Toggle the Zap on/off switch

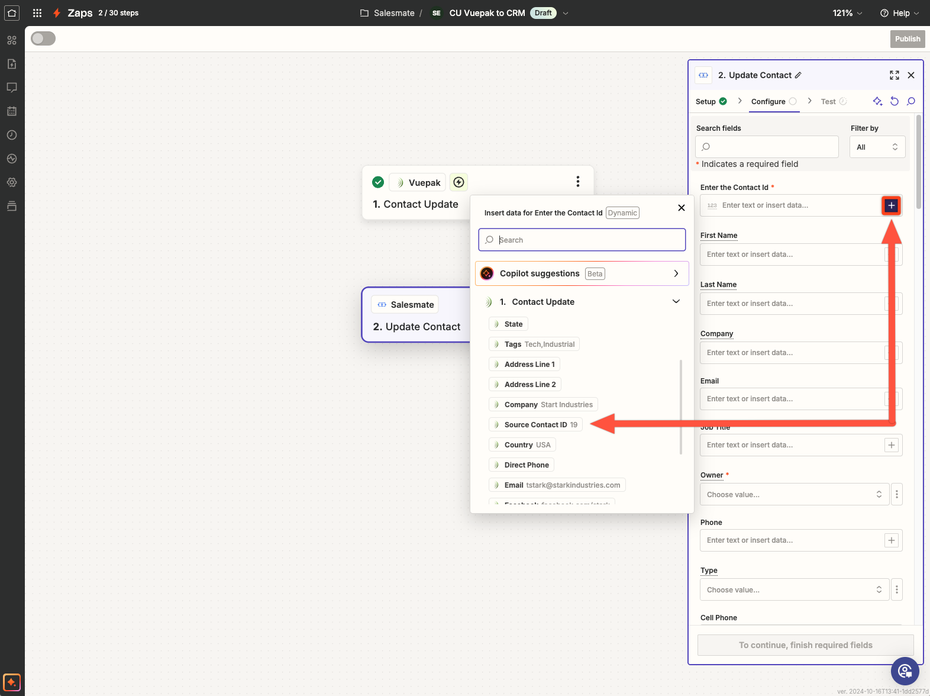43,38
